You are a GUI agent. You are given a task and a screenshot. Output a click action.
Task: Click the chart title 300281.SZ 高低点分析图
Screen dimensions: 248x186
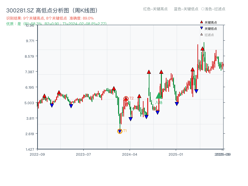click(51, 10)
